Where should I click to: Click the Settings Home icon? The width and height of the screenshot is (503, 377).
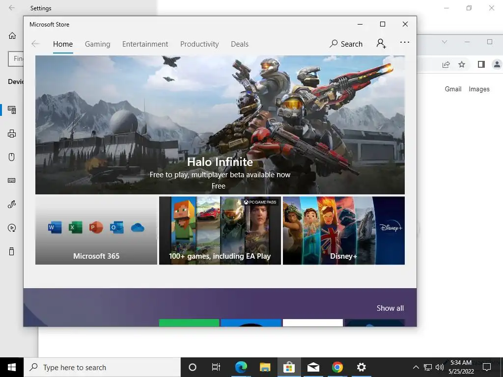(x=12, y=35)
